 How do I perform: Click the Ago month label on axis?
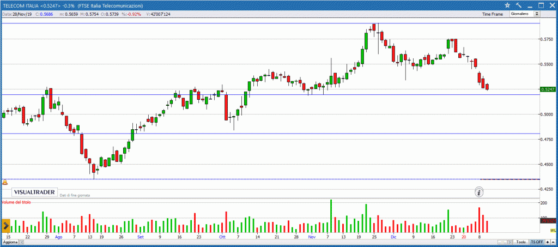pos(59,237)
